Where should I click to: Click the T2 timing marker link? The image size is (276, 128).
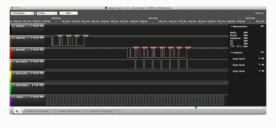tap(232, 44)
